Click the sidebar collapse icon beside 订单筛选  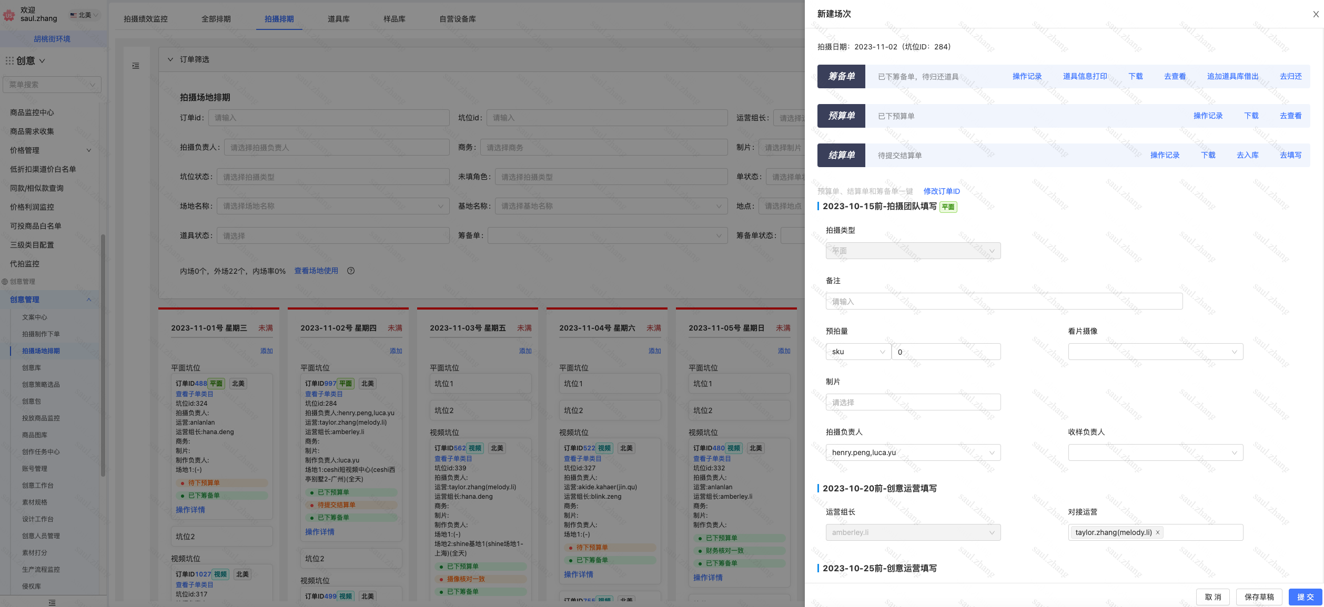tap(136, 66)
